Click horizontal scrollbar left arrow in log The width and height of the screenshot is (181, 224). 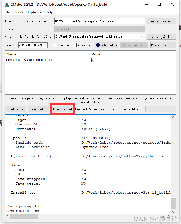7,216
